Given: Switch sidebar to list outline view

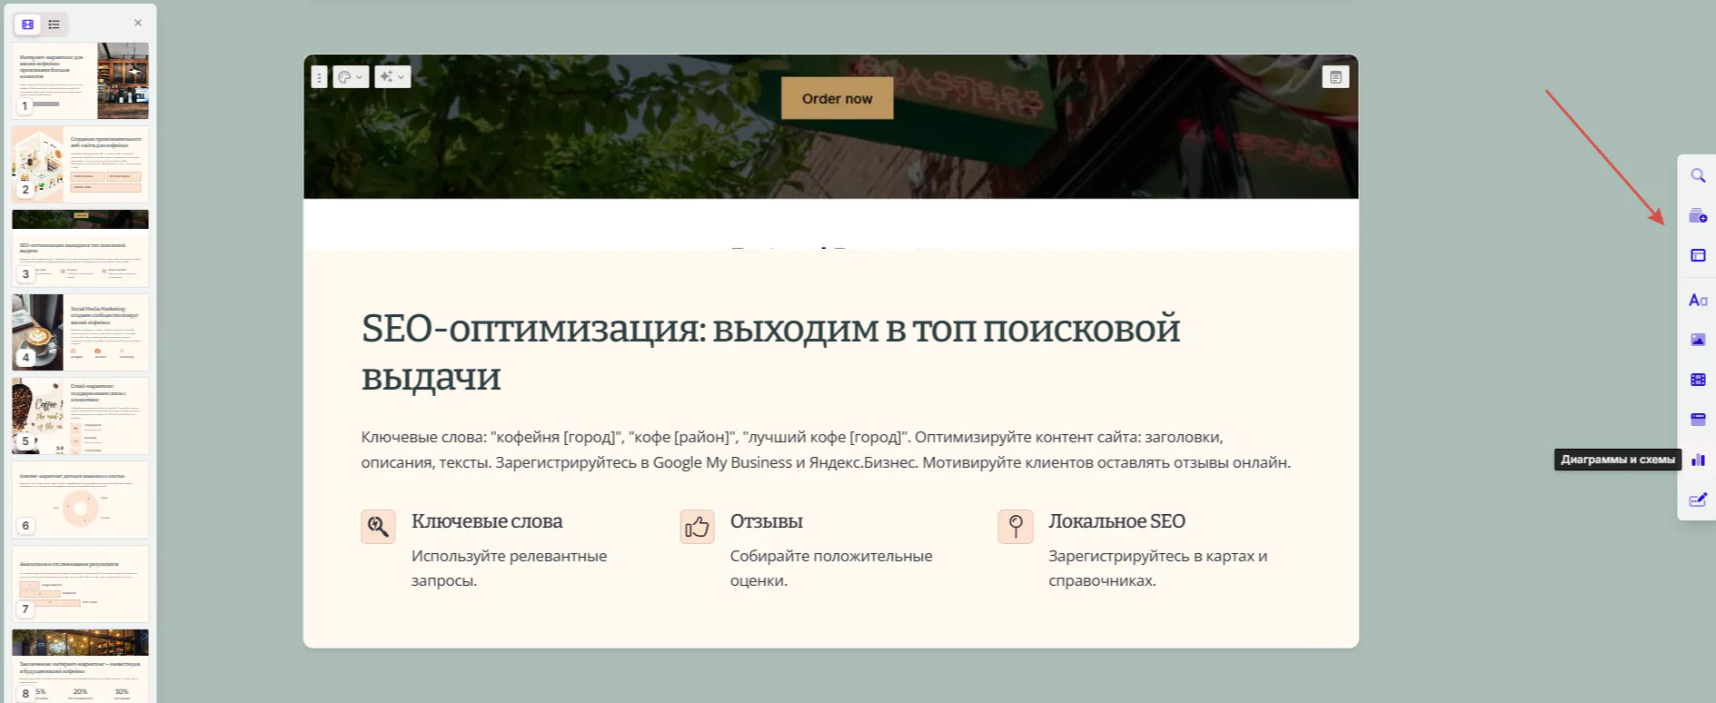Looking at the screenshot, I should 55,25.
